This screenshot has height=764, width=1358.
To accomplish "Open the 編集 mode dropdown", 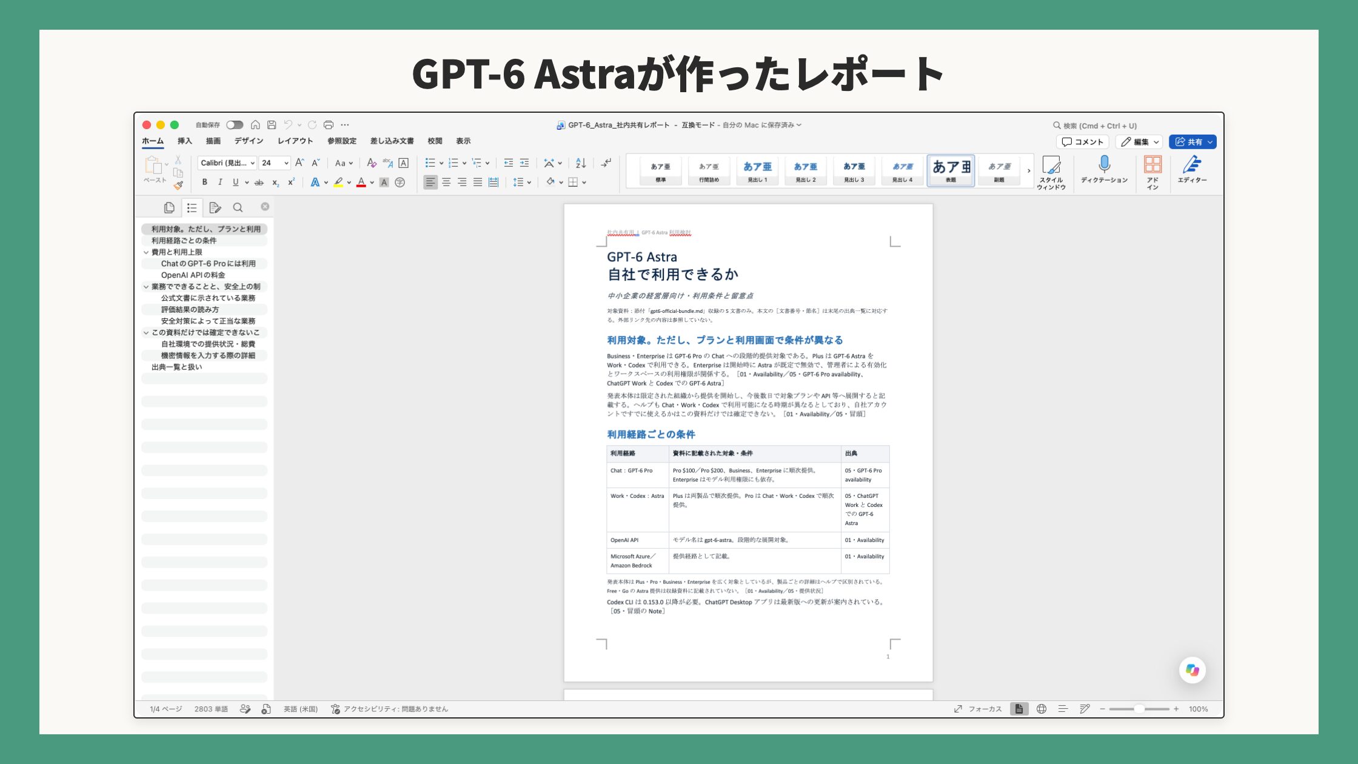I will pos(1139,142).
